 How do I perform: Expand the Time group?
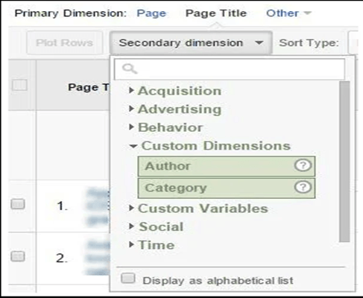click(x=152, y=245)
